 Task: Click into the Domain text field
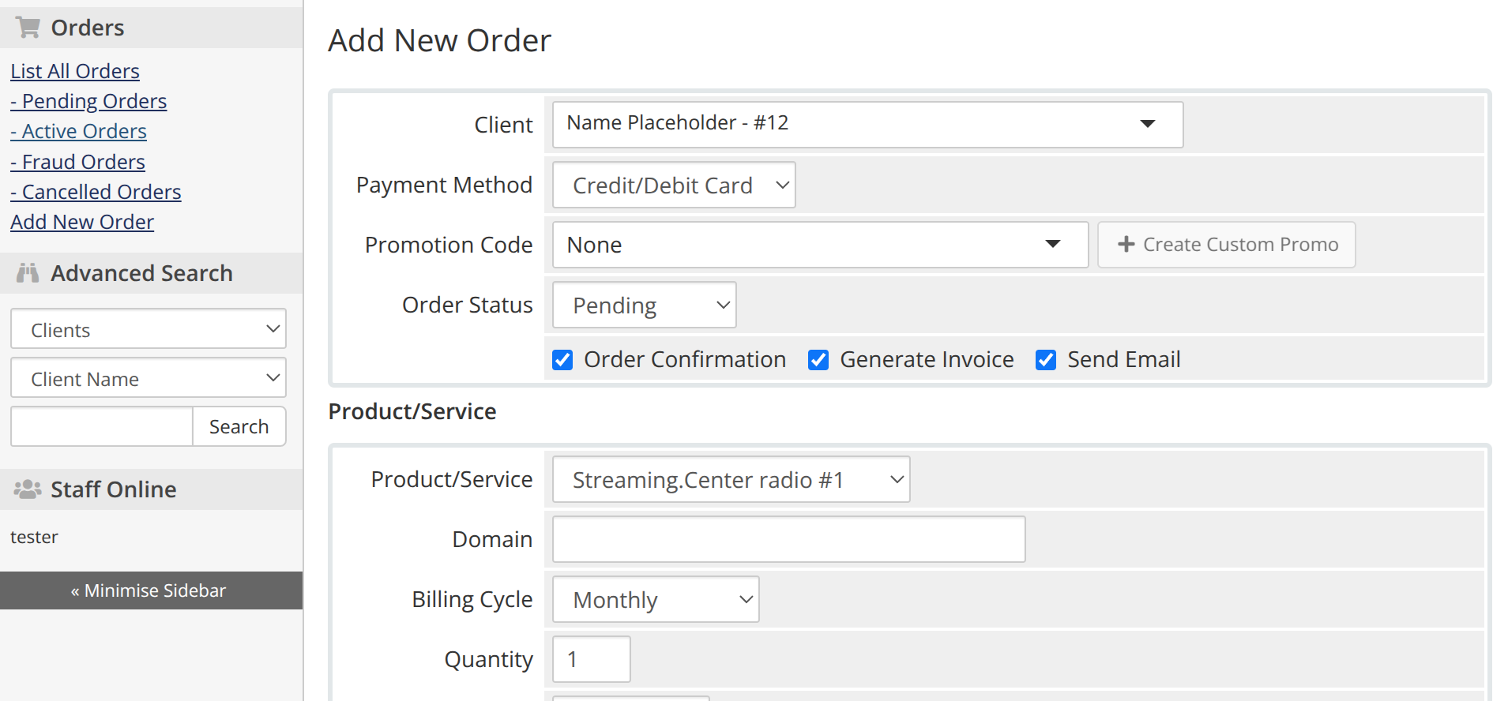click(x=788, y=539)
